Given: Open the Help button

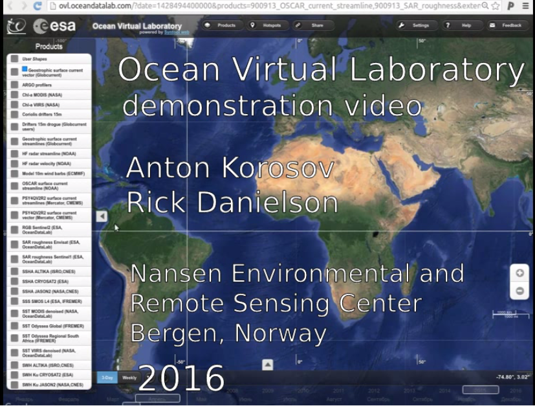Looking at the screenshot, I should (x=463, y=25).
